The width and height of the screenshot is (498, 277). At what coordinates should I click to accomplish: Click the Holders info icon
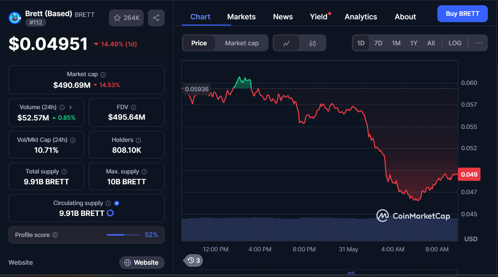(138, 140)
